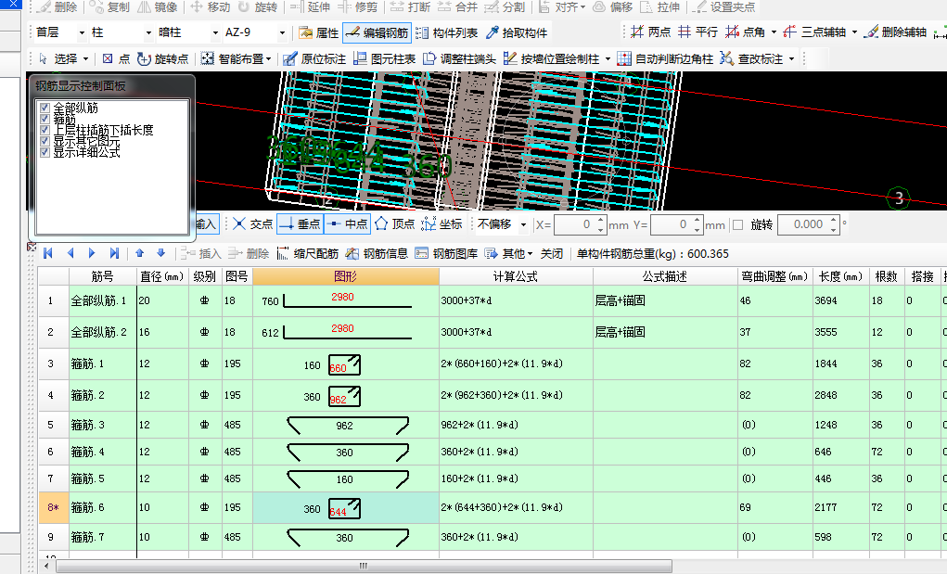Select the 复制 (copy) tool

(110, 7)
